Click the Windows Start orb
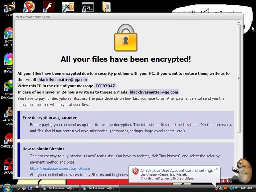Screen dimensions: 256x192 click(x=7, y=188)
